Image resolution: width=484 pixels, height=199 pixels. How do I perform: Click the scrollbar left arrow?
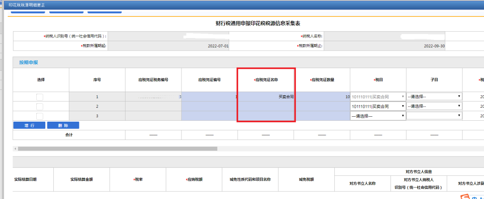[15, 149]
